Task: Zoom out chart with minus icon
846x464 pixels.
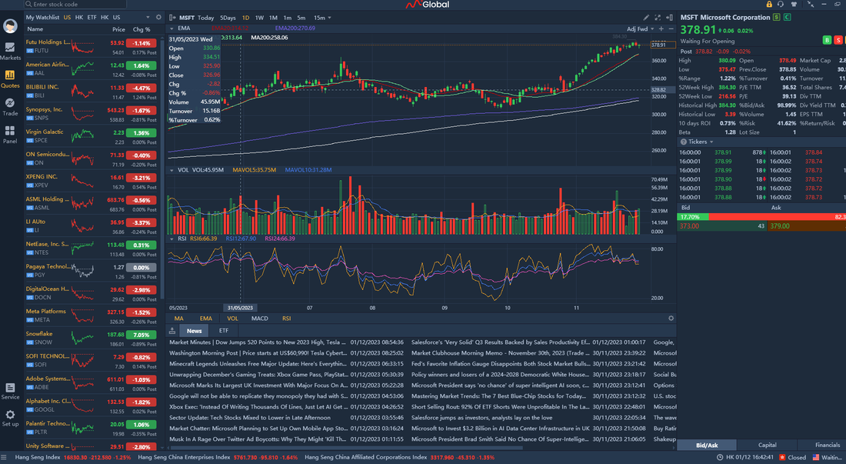Action: click(671, 28)
